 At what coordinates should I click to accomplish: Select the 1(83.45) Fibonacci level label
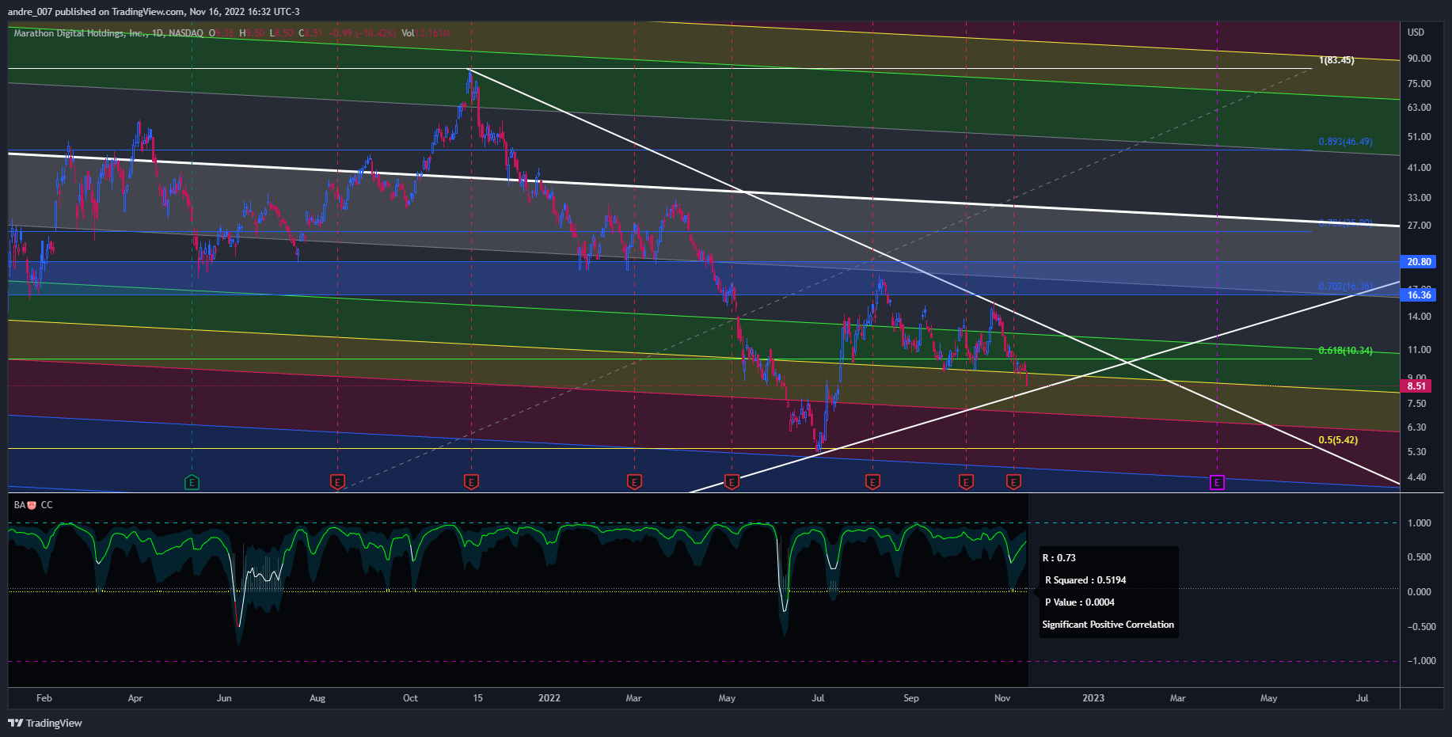1336,60
